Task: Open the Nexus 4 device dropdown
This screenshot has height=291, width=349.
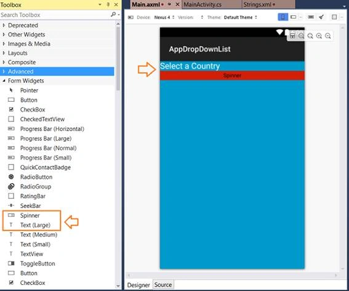Action: (x=164, y=17)
